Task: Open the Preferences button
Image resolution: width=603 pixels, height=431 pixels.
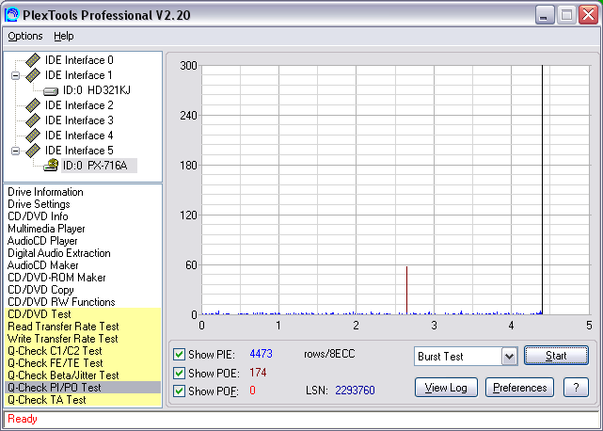Action: tap(519, 388)
